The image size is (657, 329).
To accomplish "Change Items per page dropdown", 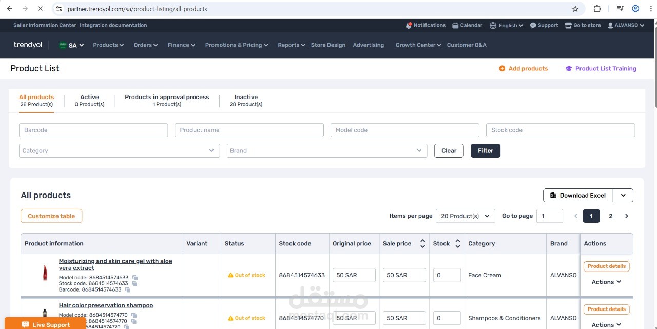I will click(x=465, y=216).
